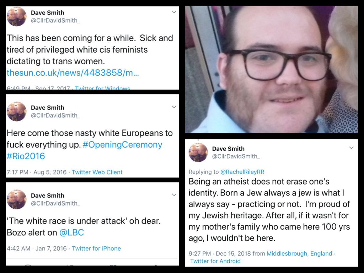Expand chevron menu on Rio2016 tweet
This screenshot has height=273, width=364.
click(x=174, y=107)
